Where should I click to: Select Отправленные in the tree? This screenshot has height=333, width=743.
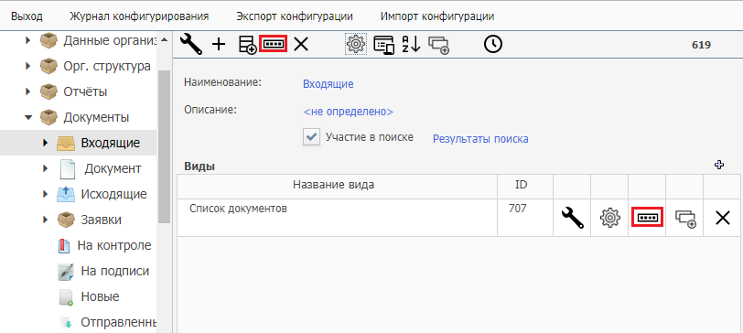118,322
